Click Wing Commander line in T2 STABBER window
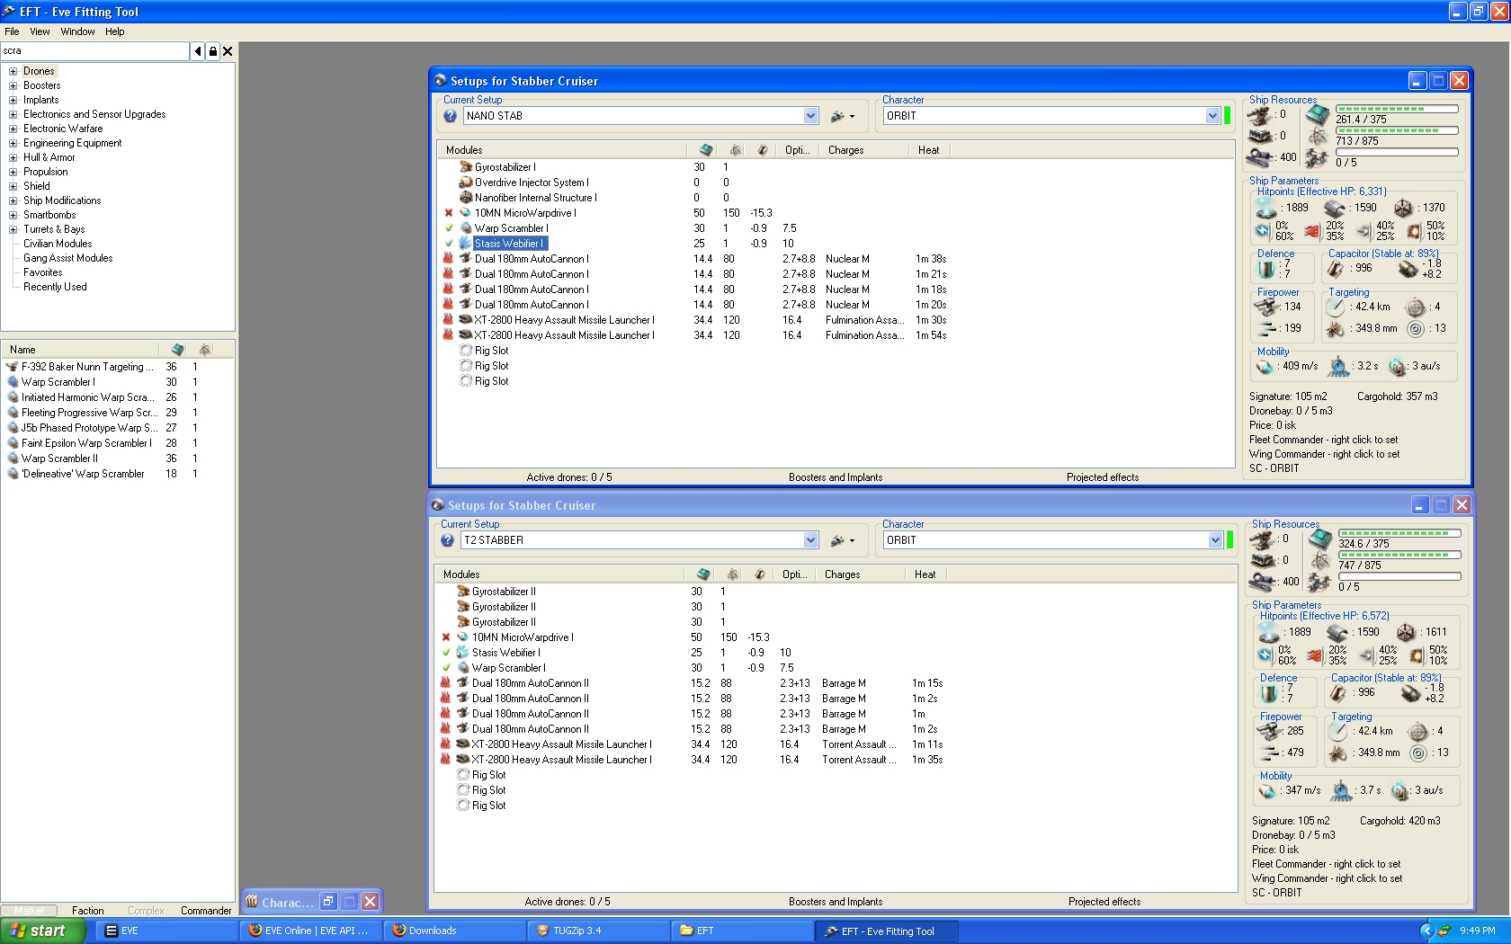1511x944 pixels. tap(1328, 878)
